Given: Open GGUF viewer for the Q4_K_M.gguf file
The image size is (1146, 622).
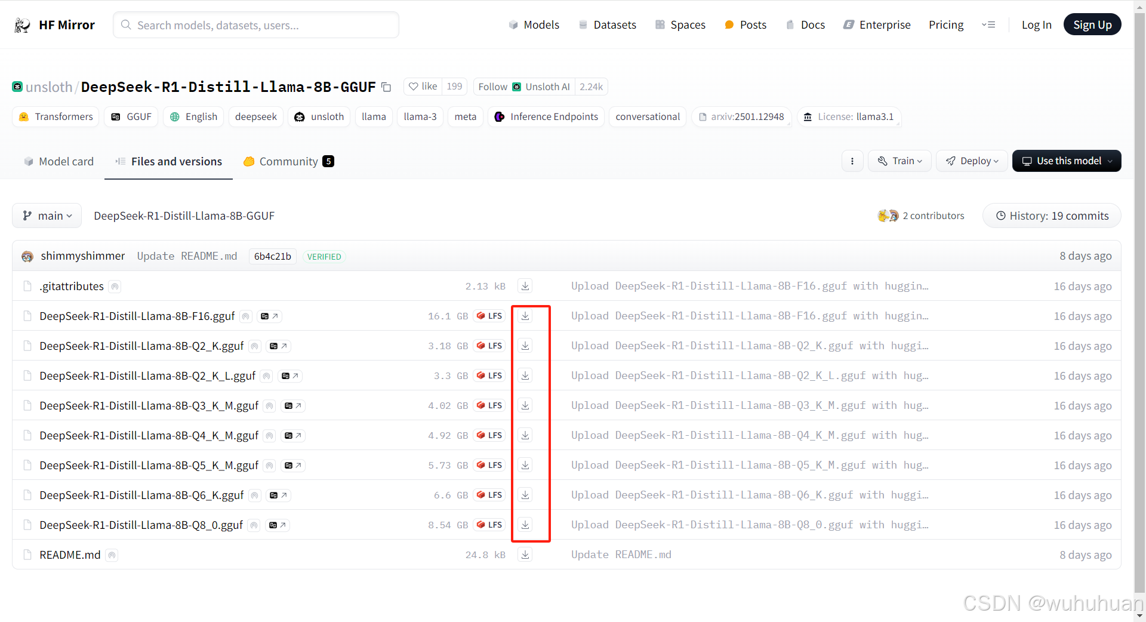Looking at the screenshot, I should (293, 435).
